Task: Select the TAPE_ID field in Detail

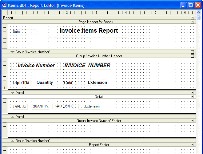Action: (x=20, y=107)
